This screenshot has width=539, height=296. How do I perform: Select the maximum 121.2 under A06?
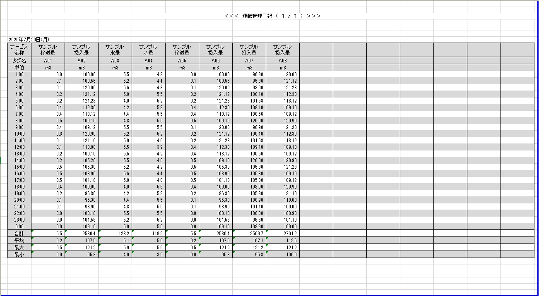[216, 248]
